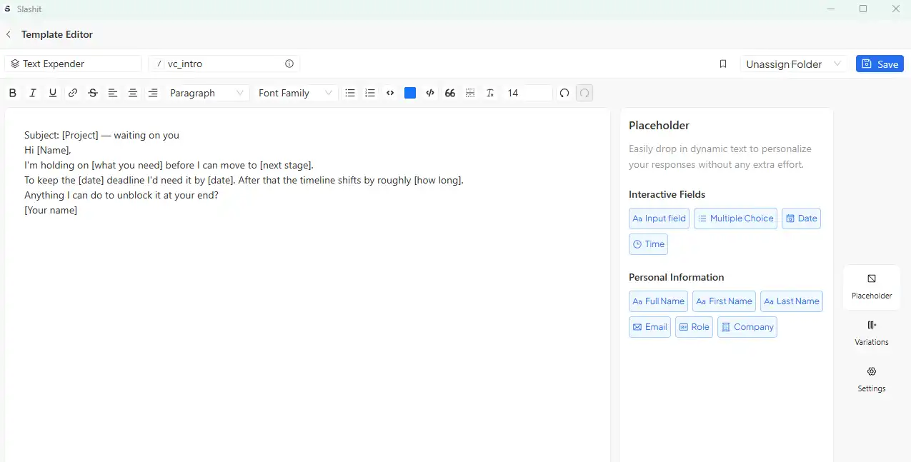911x462 pixels.
Task: Insert the Email placeholder
Action: pos(649,327)
